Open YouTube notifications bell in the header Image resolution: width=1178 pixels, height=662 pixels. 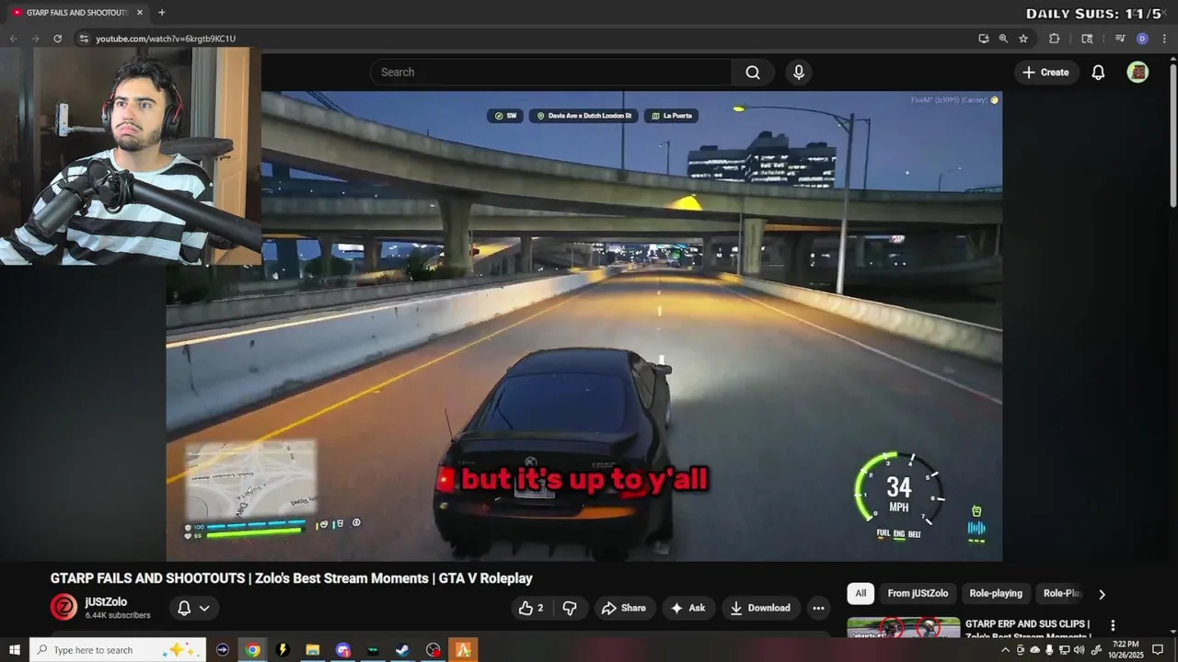pyautogui.click(x=1098, y=73)
